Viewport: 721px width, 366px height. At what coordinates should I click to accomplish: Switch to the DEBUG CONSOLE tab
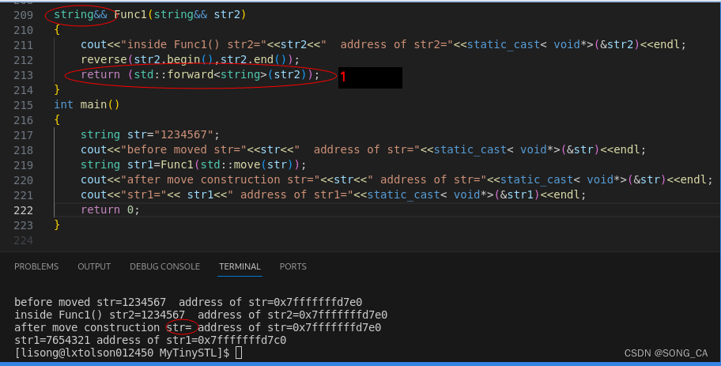pos(164,266)
